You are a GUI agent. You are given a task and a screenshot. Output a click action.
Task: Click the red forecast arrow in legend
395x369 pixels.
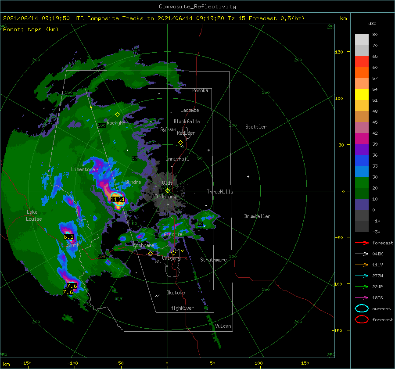tap(362, 243)
